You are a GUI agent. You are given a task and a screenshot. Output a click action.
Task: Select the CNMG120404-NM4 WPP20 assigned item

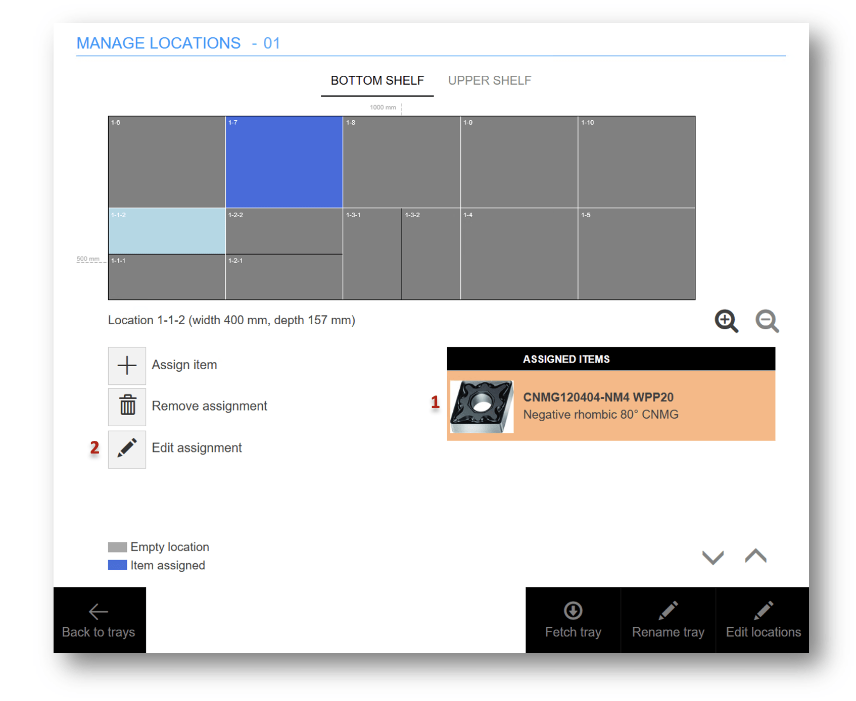[610, 406]
